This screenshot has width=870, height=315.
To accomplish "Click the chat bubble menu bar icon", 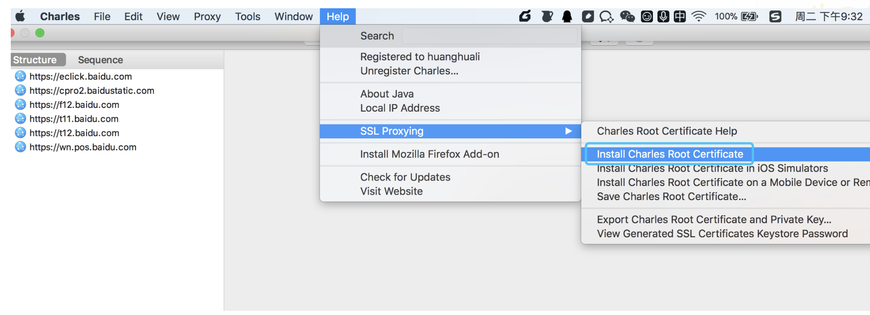I will [607, 17].
